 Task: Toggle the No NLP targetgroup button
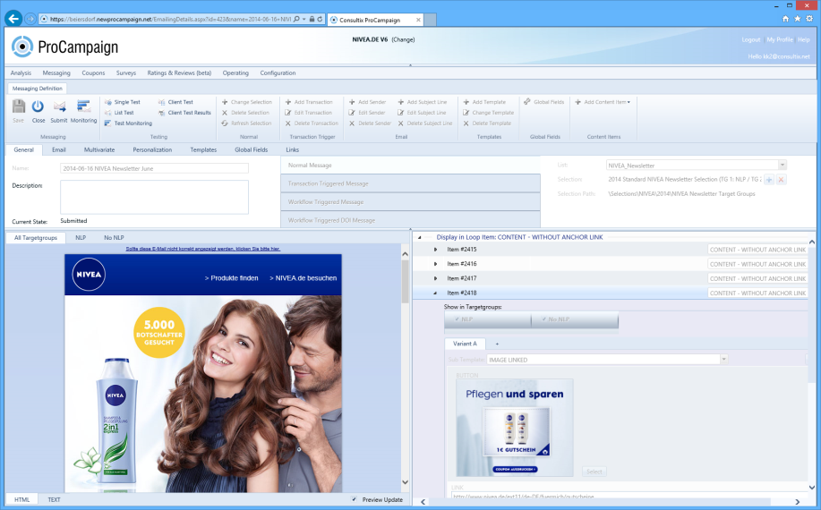tap(574, 319)
